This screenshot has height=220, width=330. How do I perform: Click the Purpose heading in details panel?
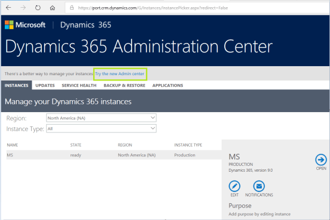click(x=240, y=206)
